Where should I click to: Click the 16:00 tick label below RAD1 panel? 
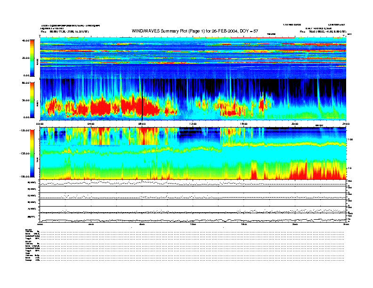tap(243, 124)
